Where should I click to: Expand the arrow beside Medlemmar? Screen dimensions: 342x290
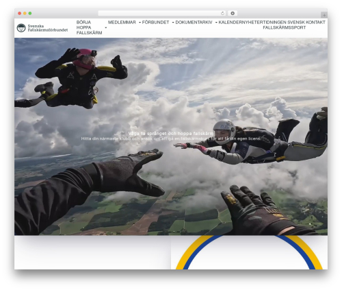140,23
